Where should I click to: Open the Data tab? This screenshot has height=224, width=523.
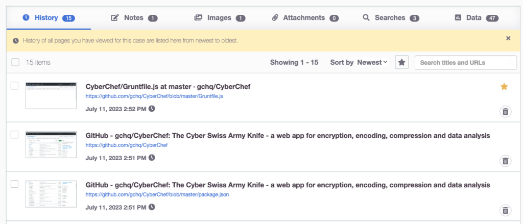(x=476, y=18)
